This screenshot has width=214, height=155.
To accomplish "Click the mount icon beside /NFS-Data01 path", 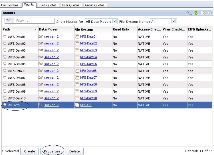I will [x=5, y=36].
